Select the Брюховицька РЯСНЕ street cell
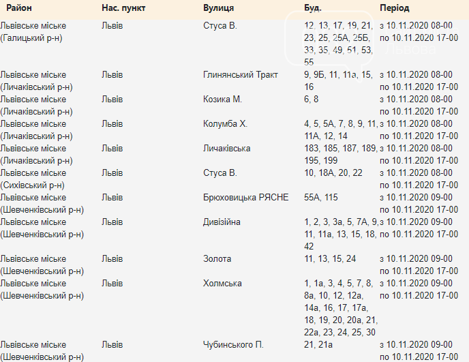 click(x=246, y=197)
